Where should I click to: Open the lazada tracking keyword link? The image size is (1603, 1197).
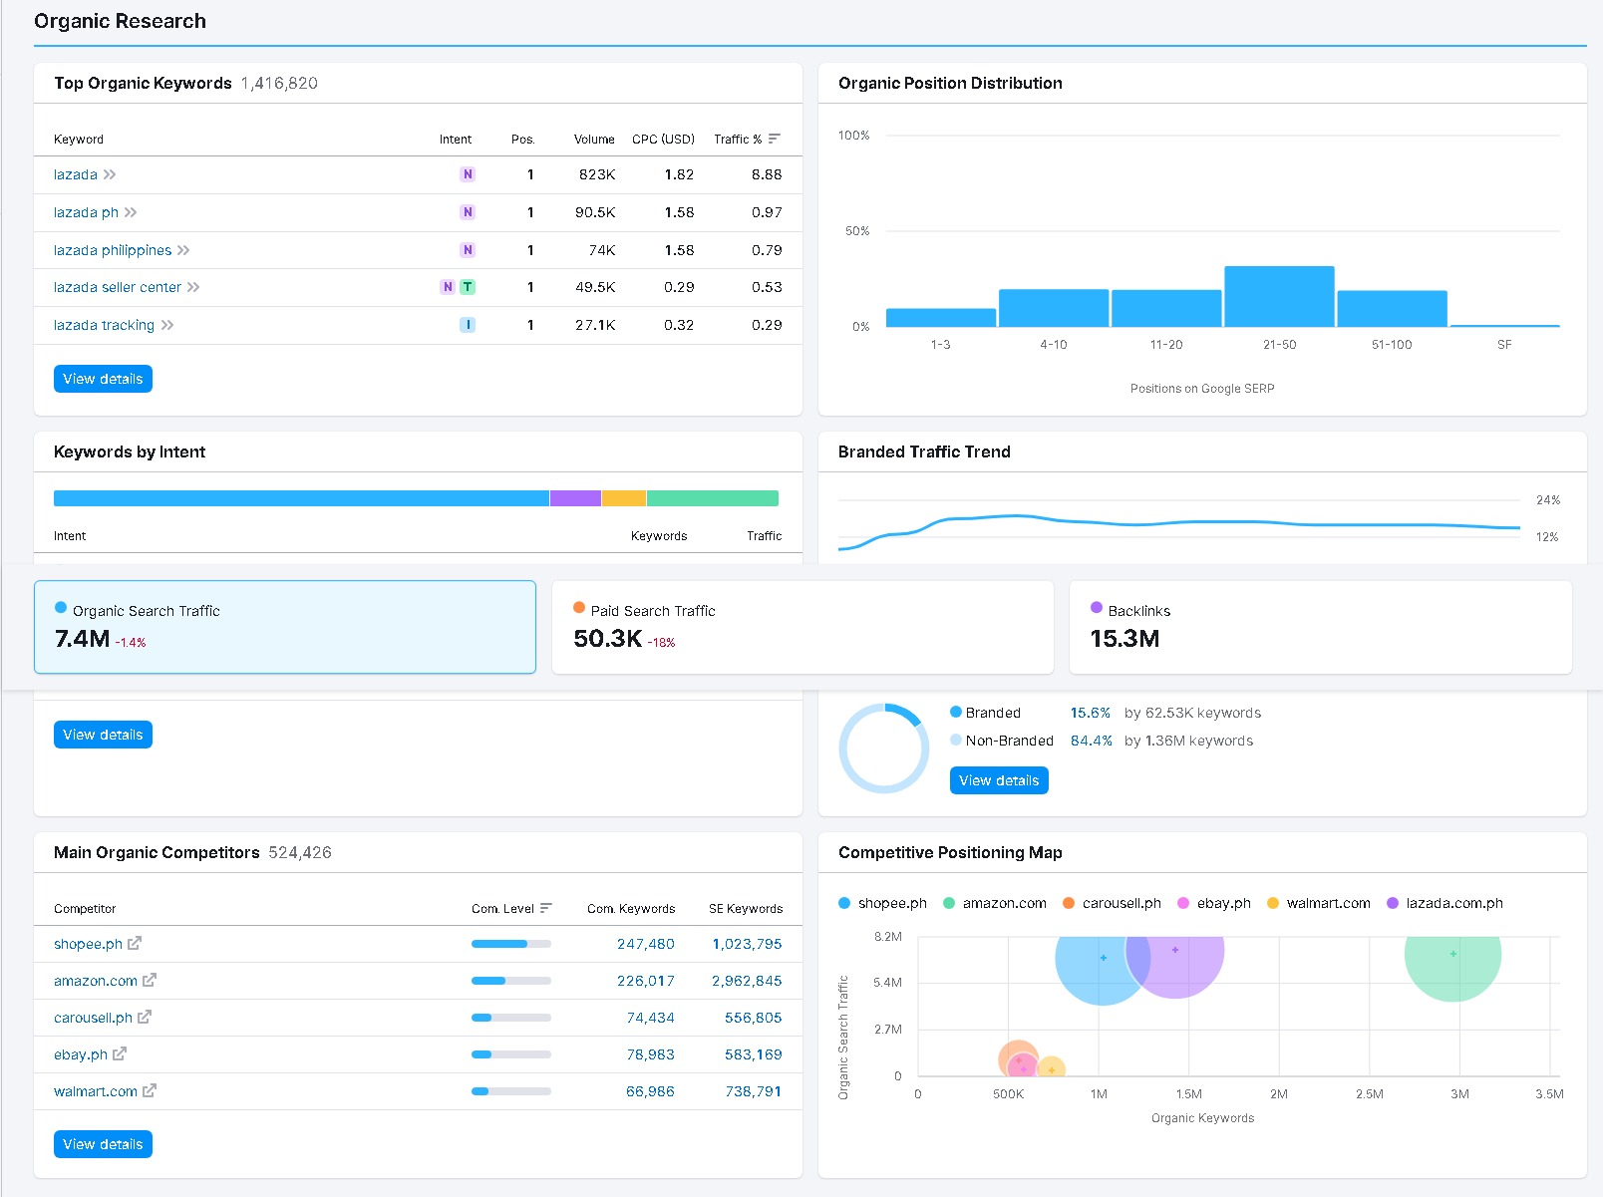coord(104,325)
